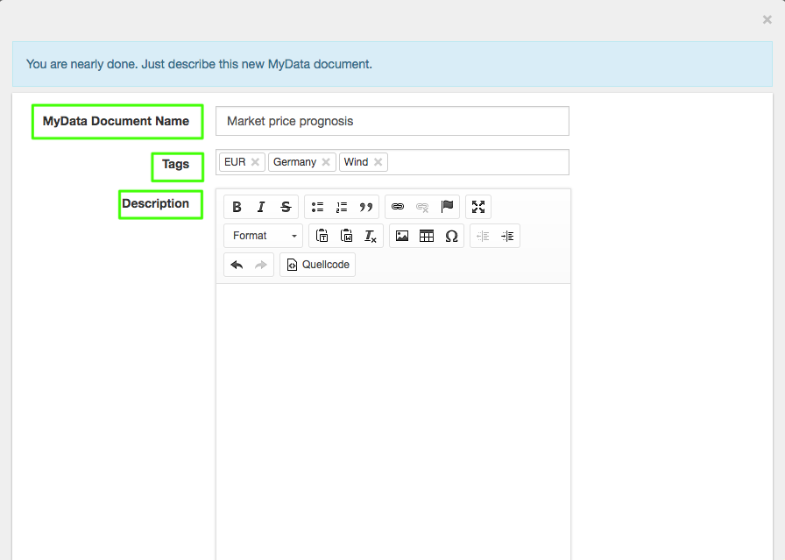Insert a block quote

[366, 207]
